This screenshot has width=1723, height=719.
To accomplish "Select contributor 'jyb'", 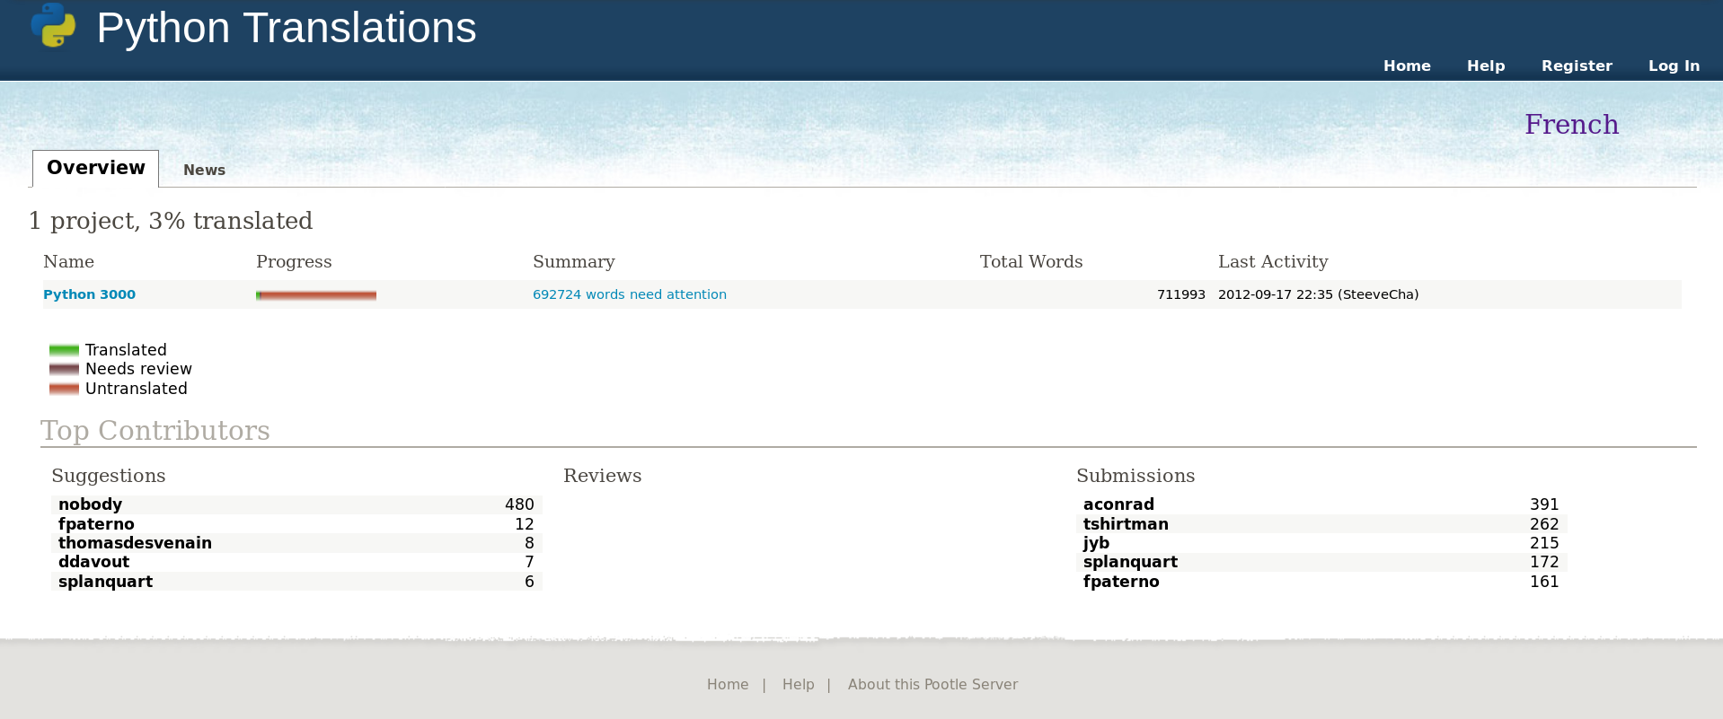I will click(x=1096, y=543).
